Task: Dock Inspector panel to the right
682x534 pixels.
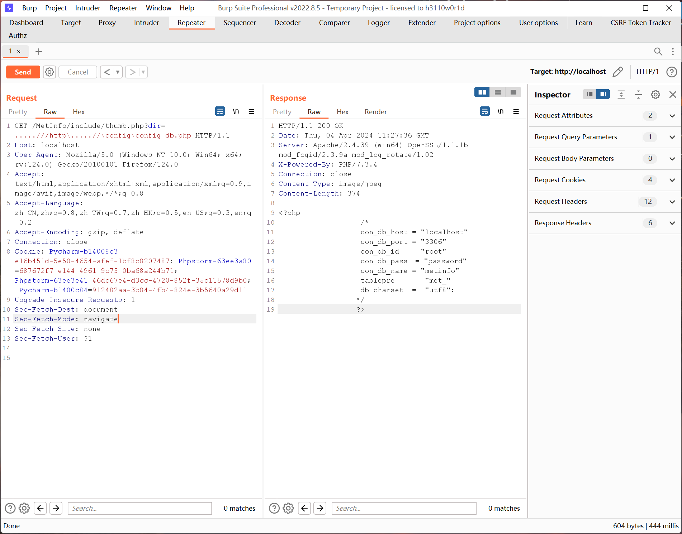Action: 603,94
